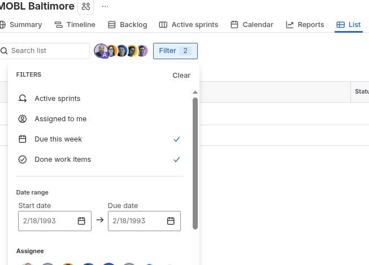Viewport: 369px width, 265px height.
Task: Open the Reports tab
Action: [305, 25]
